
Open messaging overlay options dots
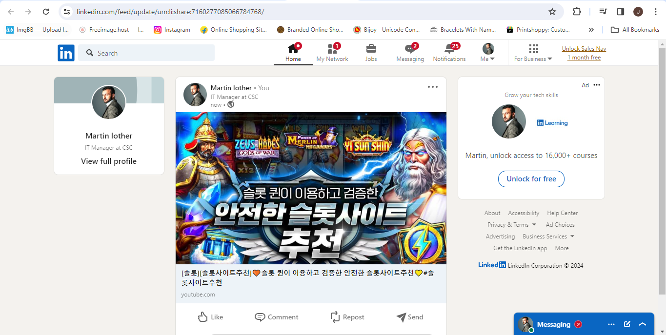tap(611, 324)
